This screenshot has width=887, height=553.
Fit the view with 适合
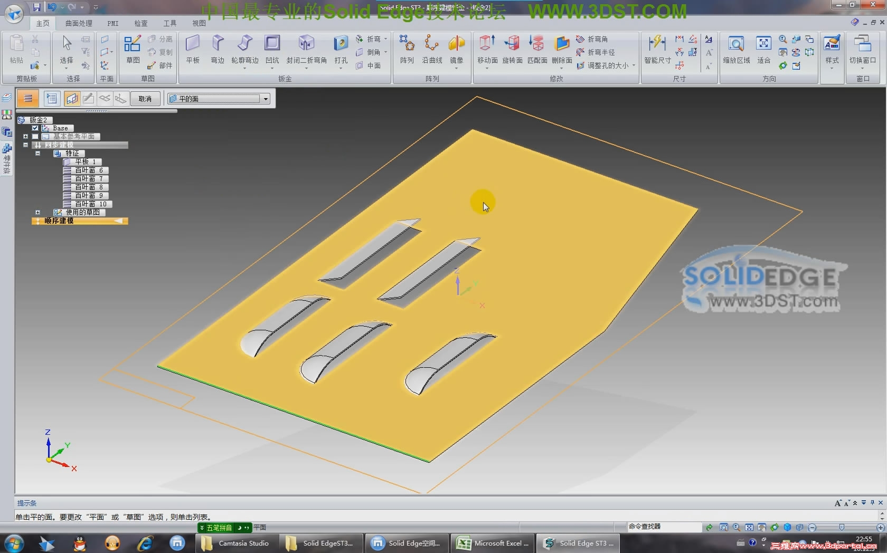tap(763, 49)
